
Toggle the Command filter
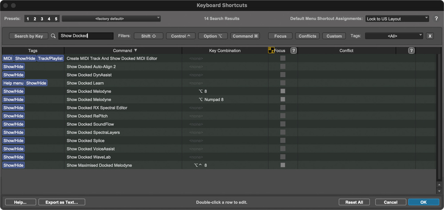[x=245, y=36]
